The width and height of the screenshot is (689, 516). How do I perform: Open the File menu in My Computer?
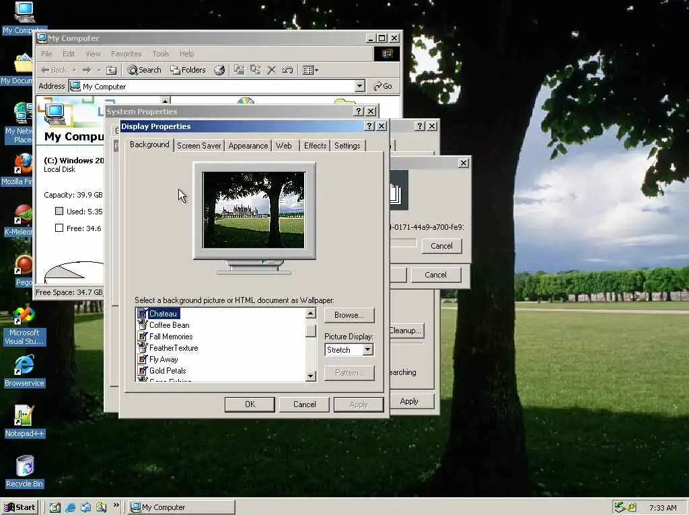pos(46,54)
